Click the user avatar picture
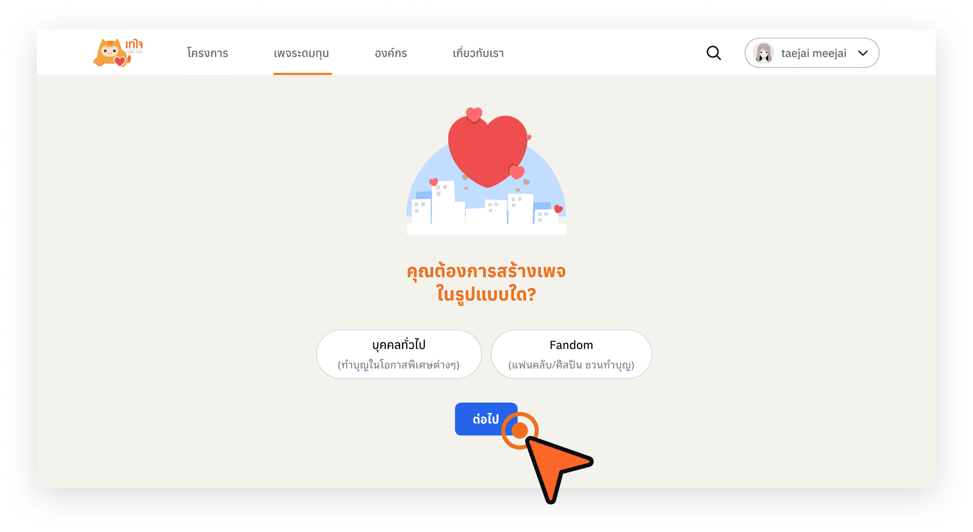Image resolution: width=973 pixels, height=532 pixels. point(763,53)
